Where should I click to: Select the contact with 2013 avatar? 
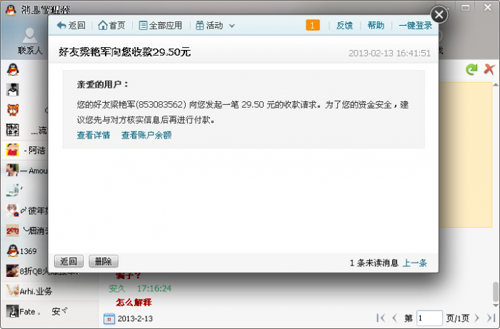24,231
